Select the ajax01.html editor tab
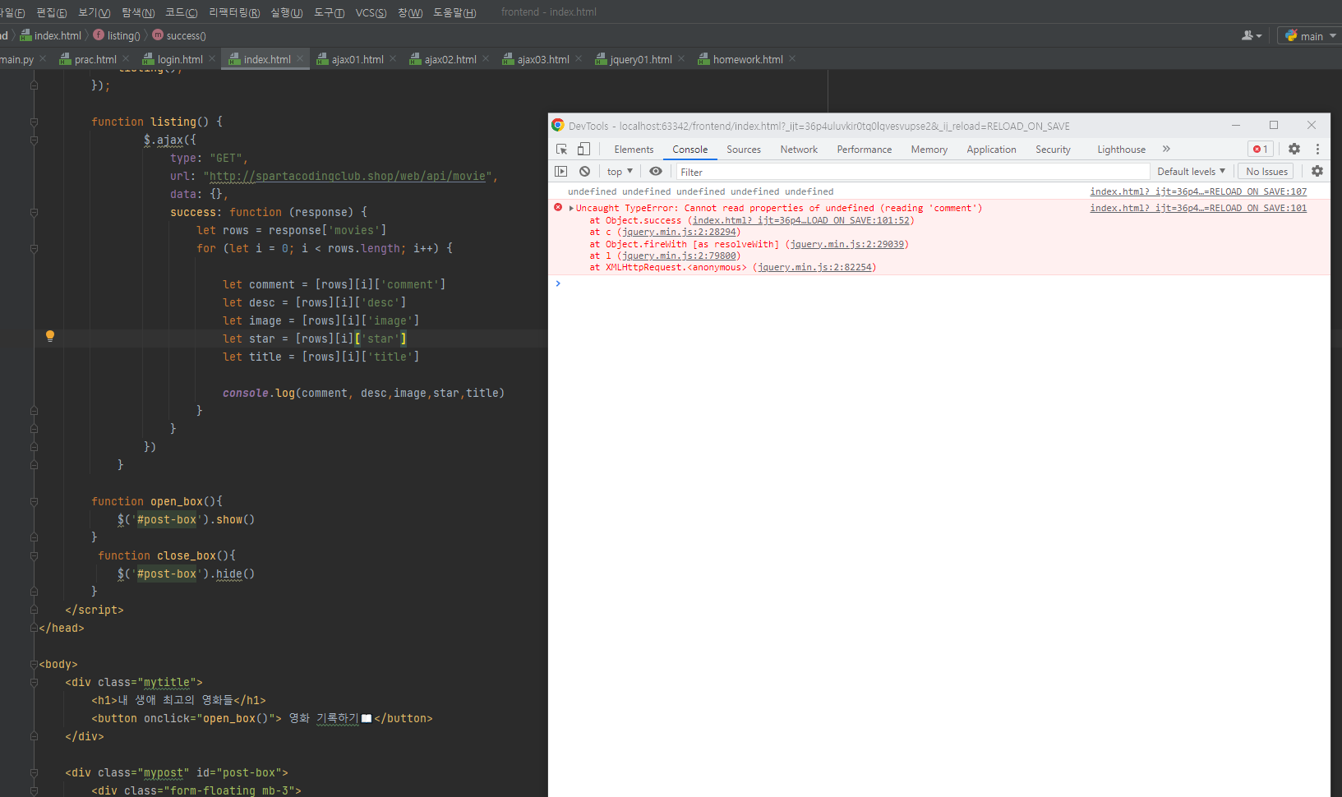The height and width of the screenshot is (797, 1342). (x=357, y=59)
